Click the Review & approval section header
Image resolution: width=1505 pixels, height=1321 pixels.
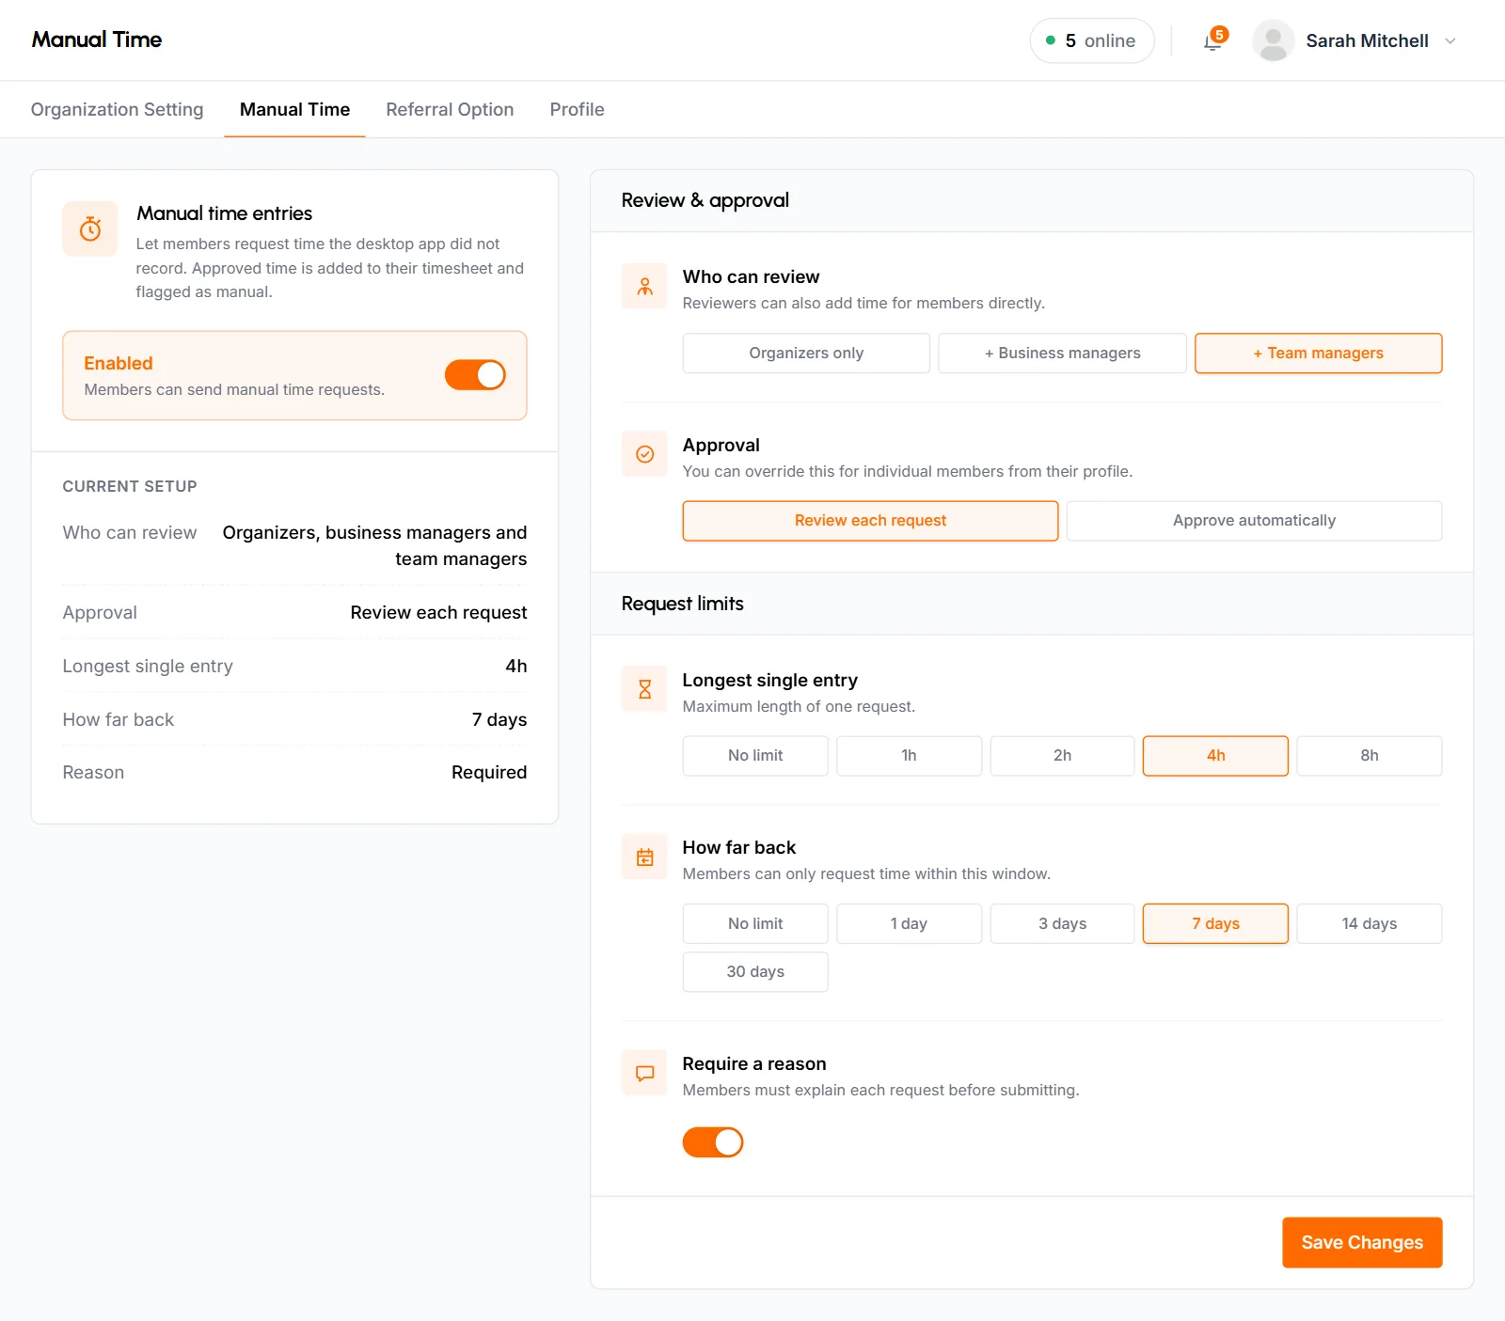705,200
